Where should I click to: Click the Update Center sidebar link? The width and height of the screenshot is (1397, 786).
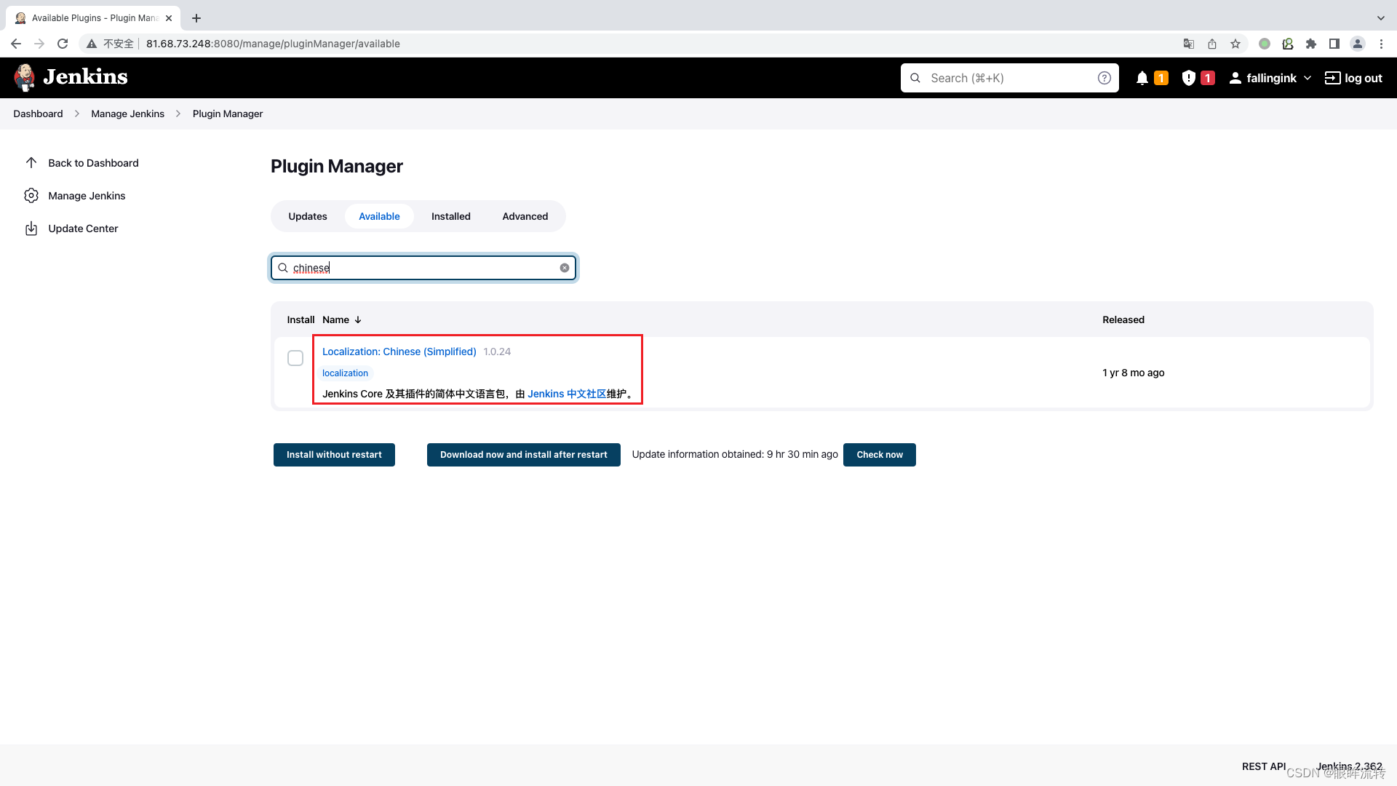point(83,229)
